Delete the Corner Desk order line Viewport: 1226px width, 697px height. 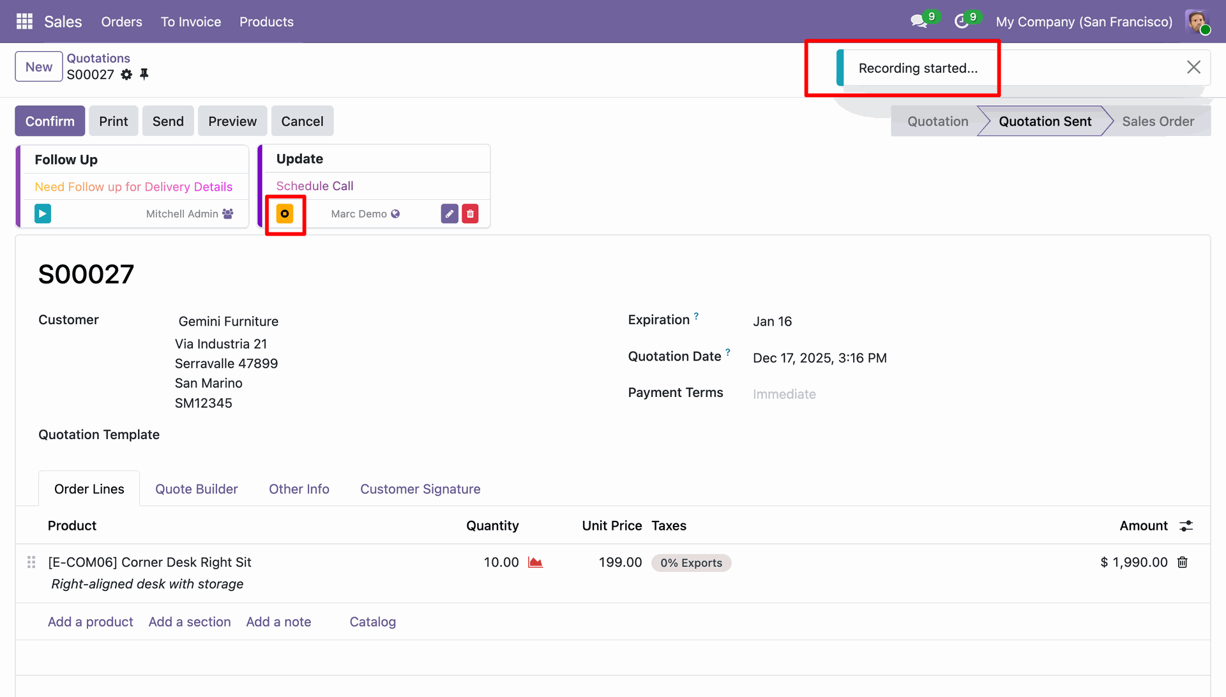tap(1183, 562)
